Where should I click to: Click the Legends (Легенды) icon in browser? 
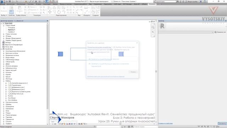(4, 43)
